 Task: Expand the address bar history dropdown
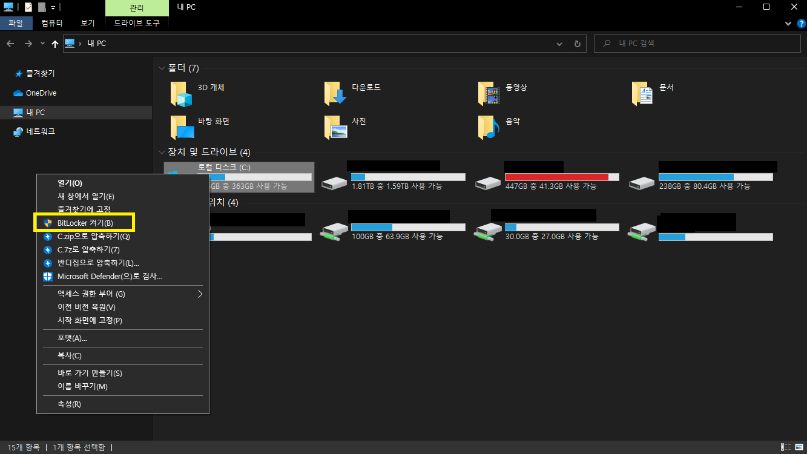coord(559,44)
